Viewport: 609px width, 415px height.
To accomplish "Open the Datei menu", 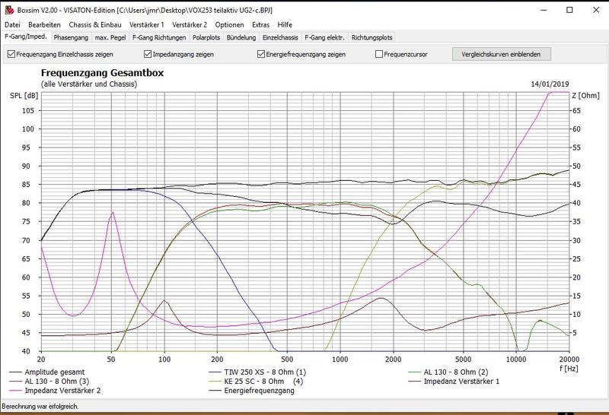I will [13, 24].
